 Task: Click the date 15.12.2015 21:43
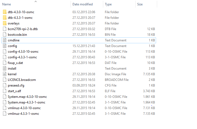[x=84, y=46]
